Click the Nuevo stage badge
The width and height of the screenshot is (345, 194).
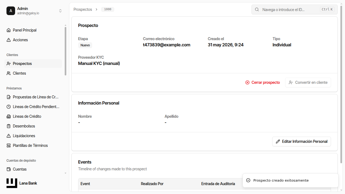(x=85, y=45)
